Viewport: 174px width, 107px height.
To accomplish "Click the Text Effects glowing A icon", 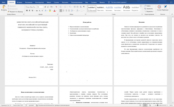I will [x=46, y=11].
